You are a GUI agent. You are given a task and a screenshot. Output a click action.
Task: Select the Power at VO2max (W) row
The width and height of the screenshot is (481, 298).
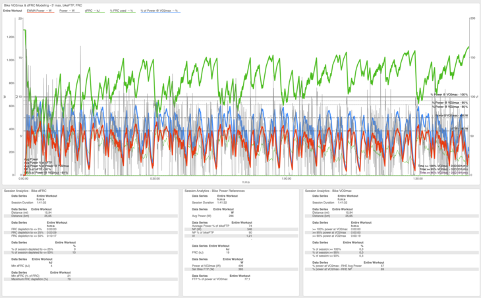coord(241,266)
